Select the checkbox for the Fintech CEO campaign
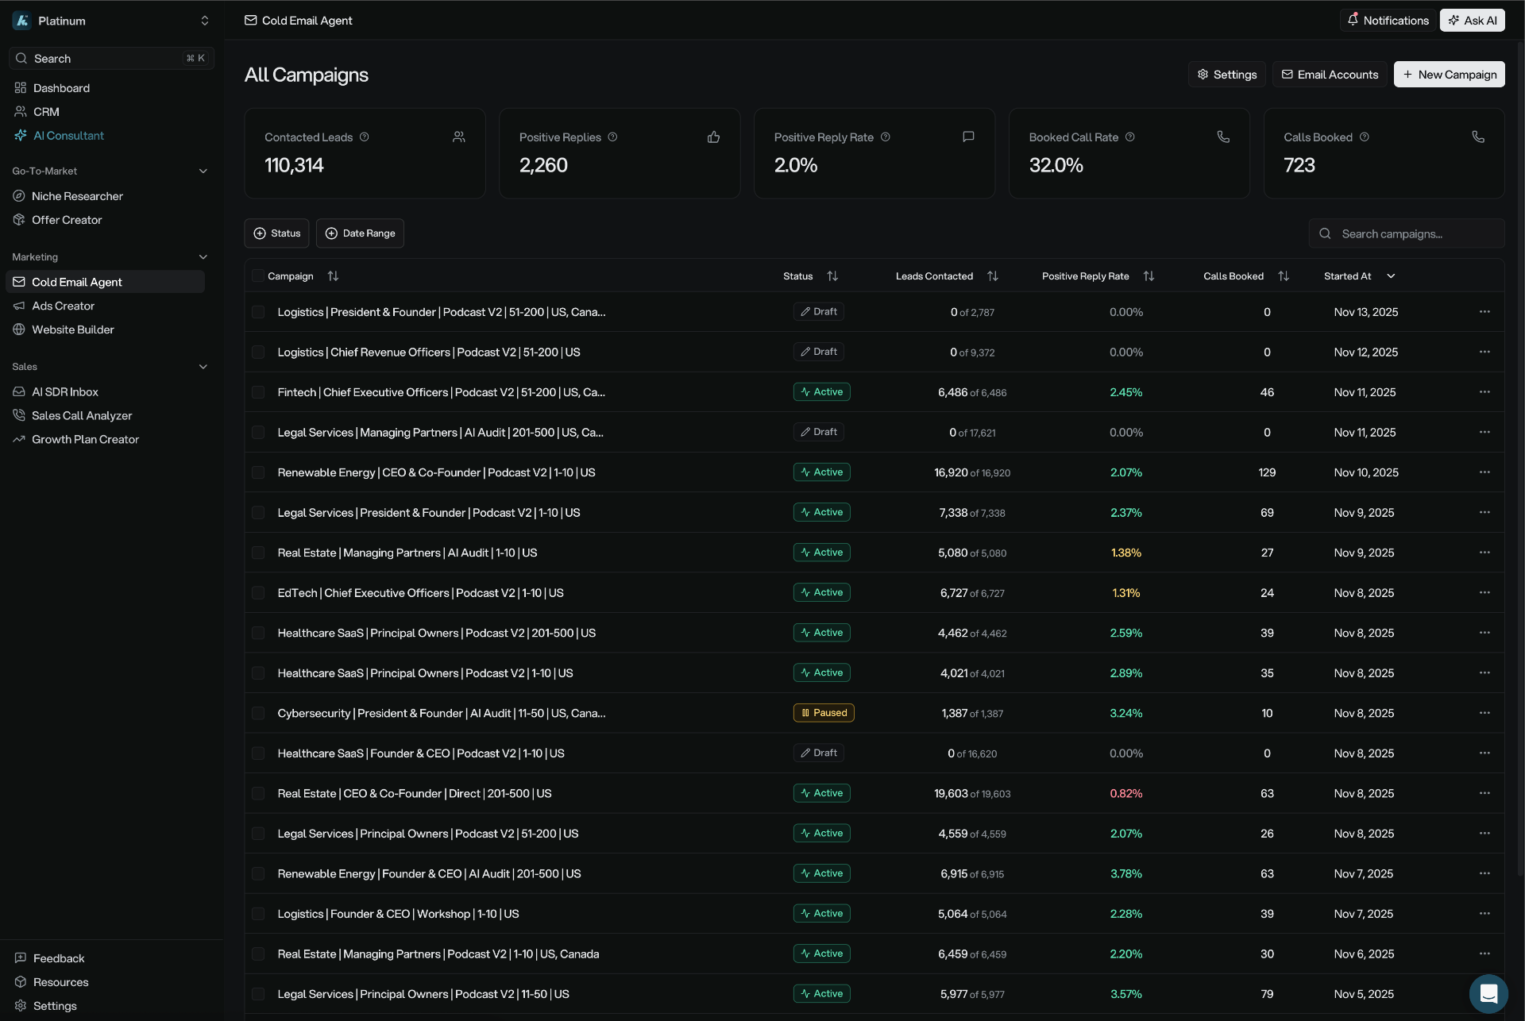The image size is (1525, 1021). click(257, 392)
